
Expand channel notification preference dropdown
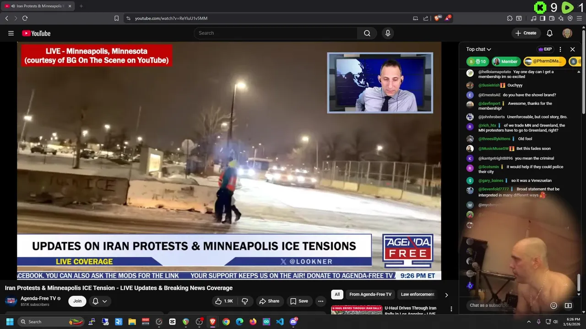click(100, 301)
